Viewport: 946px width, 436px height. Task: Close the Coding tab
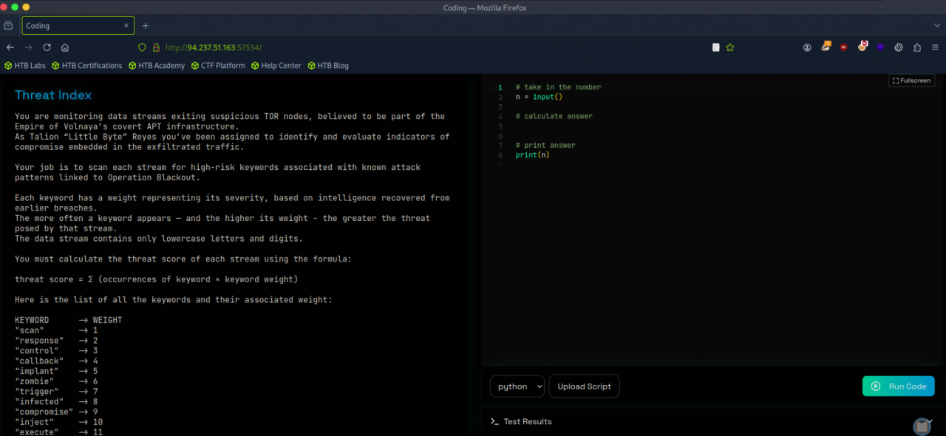tap(126, 25)
